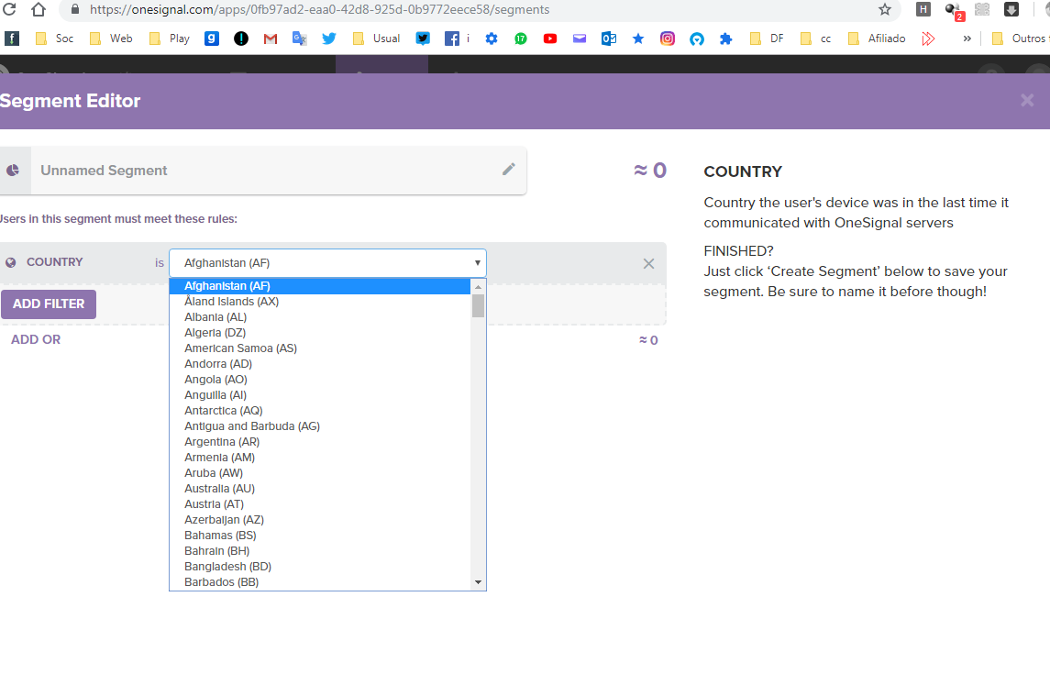The width and height of the screenshot is (1050, 674).
Task: Open the country selection dropdown arrow
Action: (x=477, y=262)
